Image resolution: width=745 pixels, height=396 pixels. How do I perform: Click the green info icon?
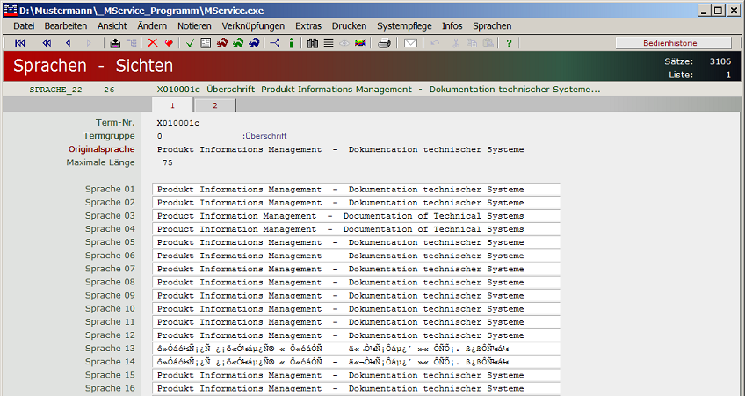[292, 43]
